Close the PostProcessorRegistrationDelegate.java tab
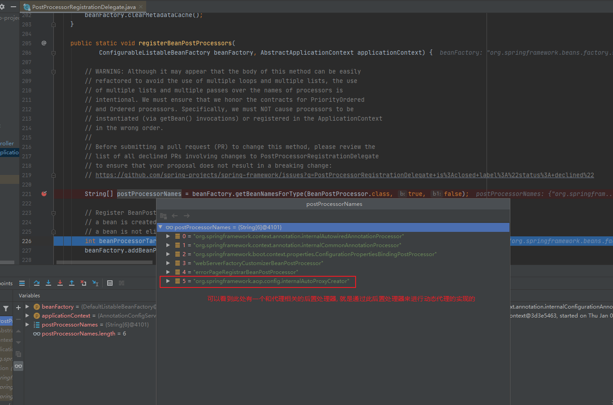 pyautogui.click(x=141, y=7)
